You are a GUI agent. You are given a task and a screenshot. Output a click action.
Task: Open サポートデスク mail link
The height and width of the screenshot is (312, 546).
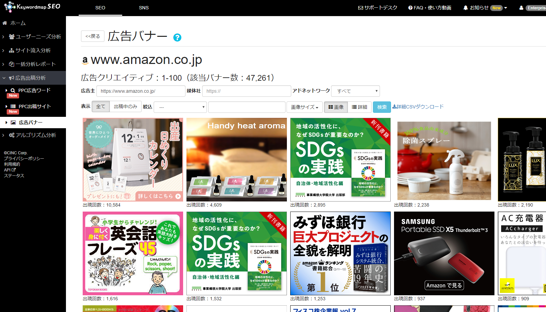(x=378, y=8)
